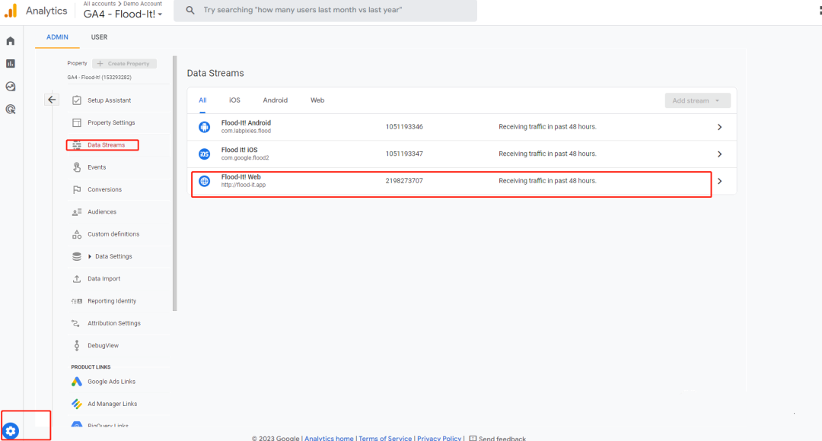
Task: Click stream ID 2198273707
Action: (404, 181)
